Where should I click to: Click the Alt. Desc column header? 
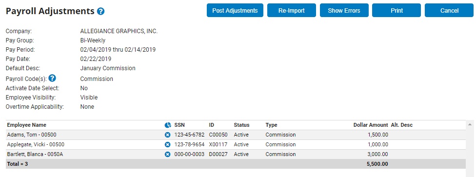point(402,125)
